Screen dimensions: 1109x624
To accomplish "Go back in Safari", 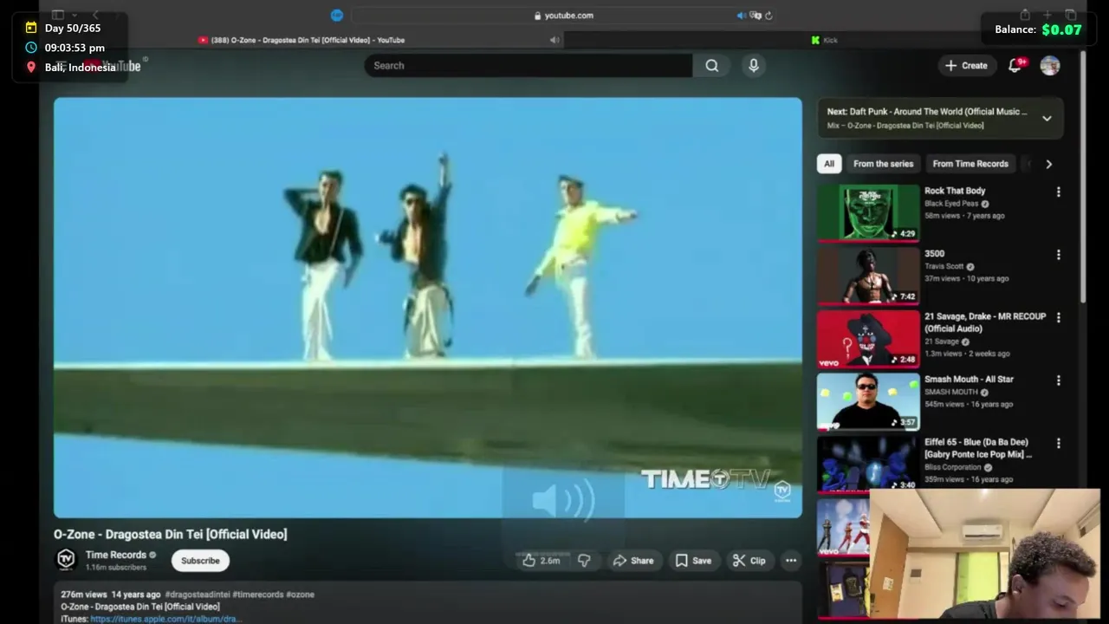I will (x=95, y=15).
